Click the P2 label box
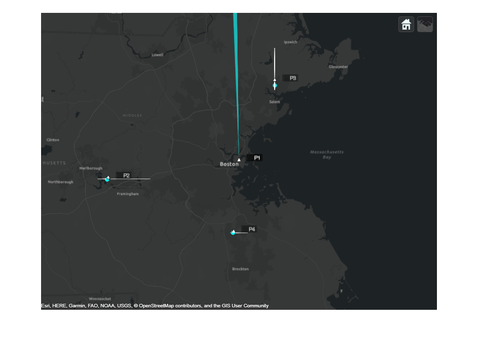Viewport: 478px width, 338px height. click(126, 174)
